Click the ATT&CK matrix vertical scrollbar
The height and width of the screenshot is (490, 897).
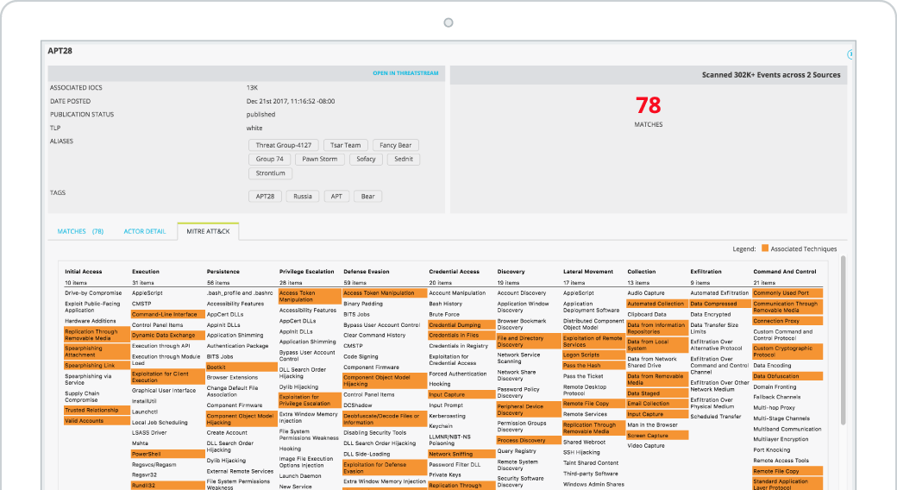point(843,341)
